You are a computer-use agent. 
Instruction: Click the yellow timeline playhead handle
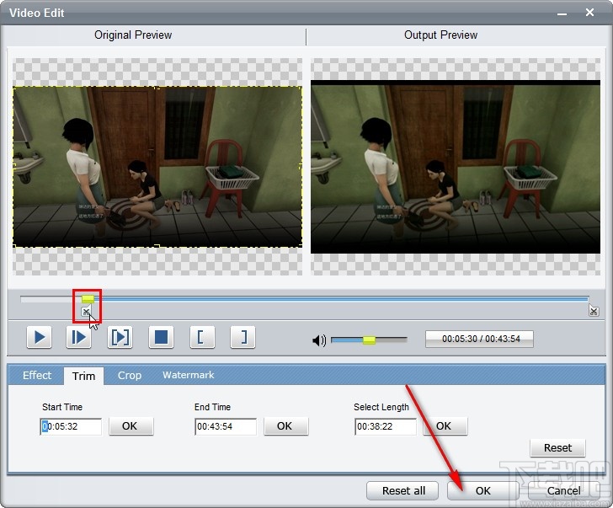pyautogui.click(x=88, y=299)
